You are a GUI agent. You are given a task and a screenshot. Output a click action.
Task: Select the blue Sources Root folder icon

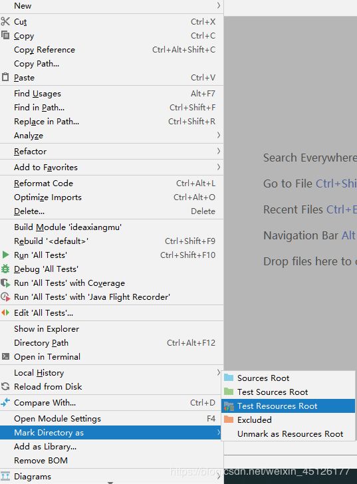[229, 378]
